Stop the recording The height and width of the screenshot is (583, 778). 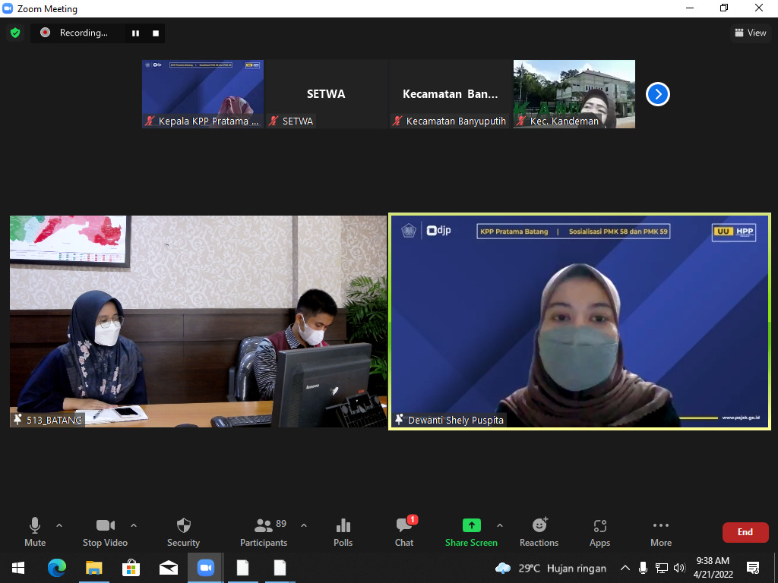point(156,33)
